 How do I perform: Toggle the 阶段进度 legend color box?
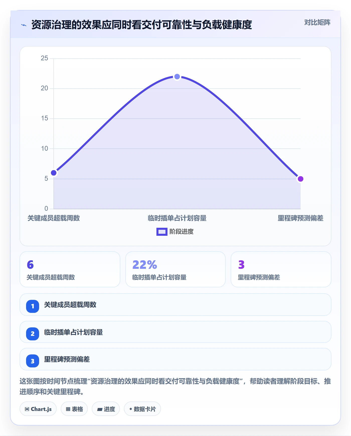point(162,232)
